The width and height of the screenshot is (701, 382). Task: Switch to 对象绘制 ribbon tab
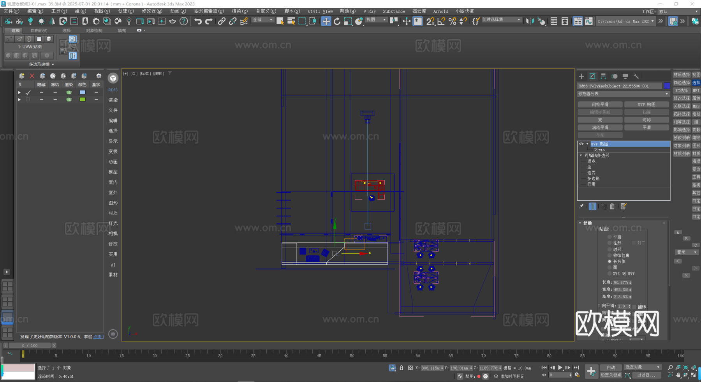94,30
